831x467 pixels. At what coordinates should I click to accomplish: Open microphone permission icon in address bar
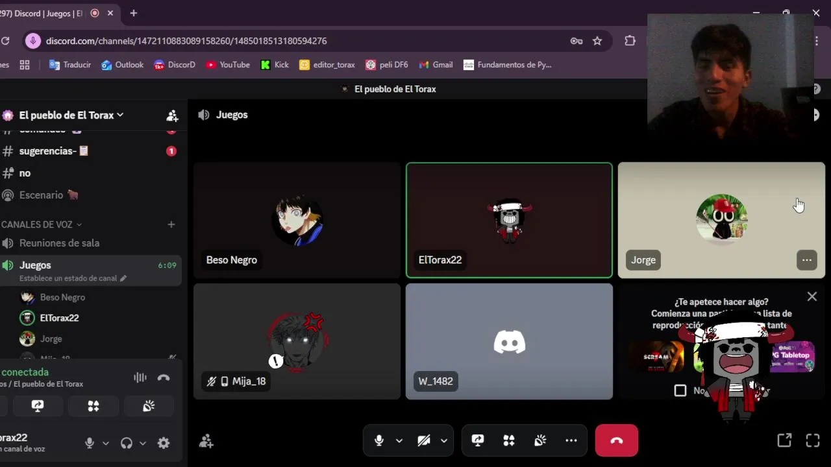33,41
